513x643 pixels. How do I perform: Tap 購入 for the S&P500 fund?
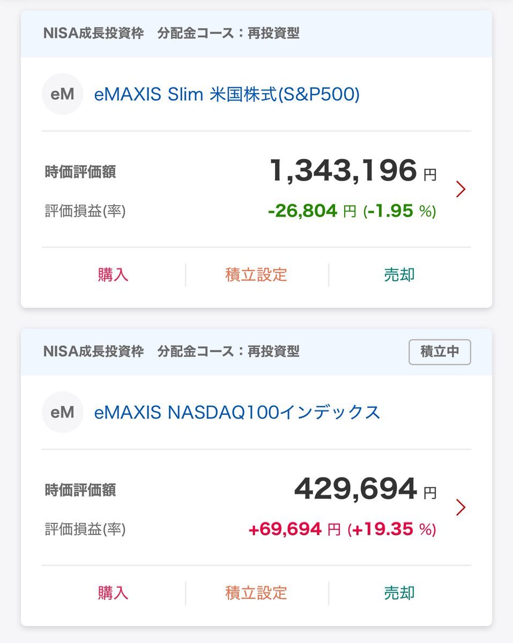[113, 275]
